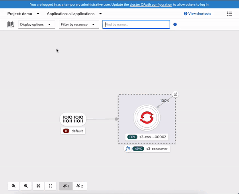Open the cluster OAuth configuration link

(151, 4)
